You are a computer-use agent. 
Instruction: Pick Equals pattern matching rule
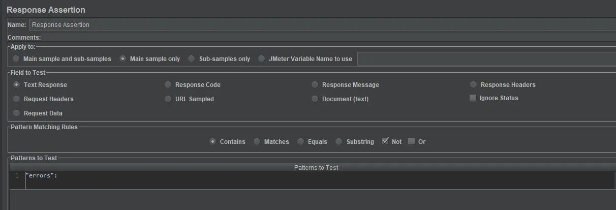(301, 142)
